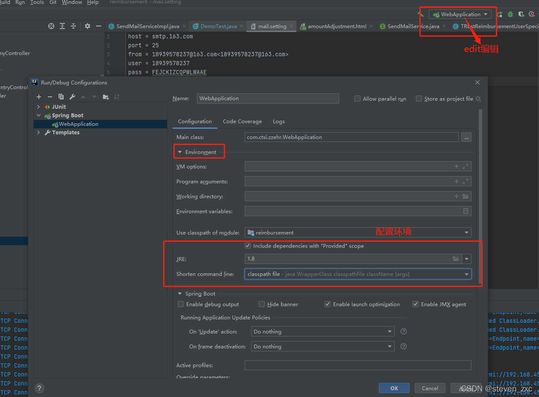
Task: Move configuration down arrow icon
Action: tap(94, 97)
